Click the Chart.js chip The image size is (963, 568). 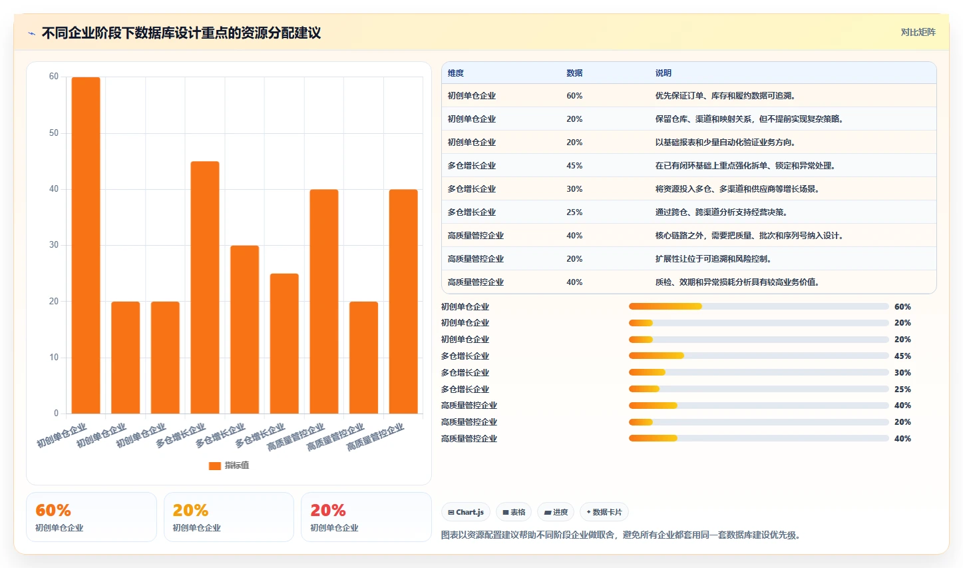(x=466, y=512)
